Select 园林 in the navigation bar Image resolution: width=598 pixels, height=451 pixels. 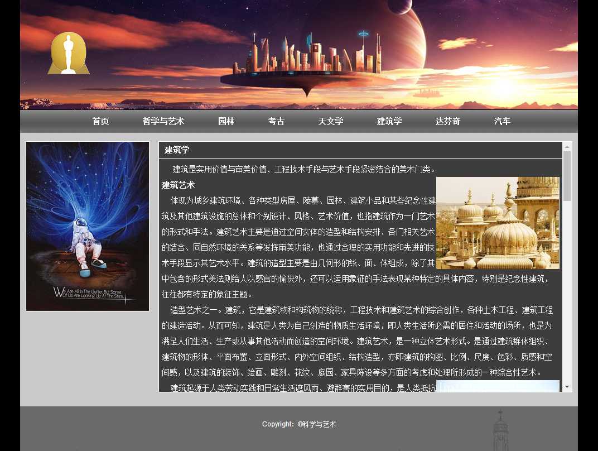[x=226, y=122]
